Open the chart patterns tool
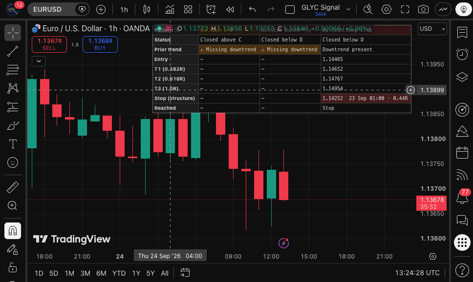This screenshot has width=473, height=282. (13, 88)
